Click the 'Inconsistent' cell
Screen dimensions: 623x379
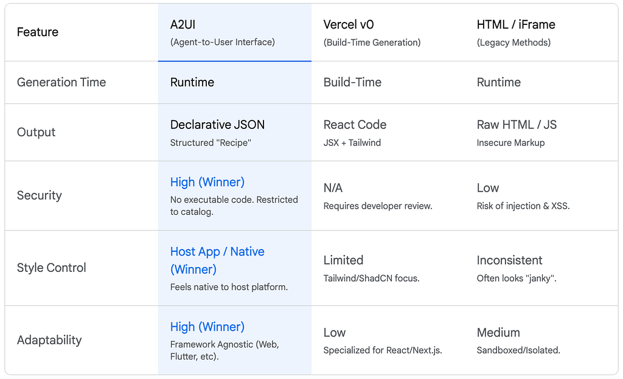click(x=509, y=260)
